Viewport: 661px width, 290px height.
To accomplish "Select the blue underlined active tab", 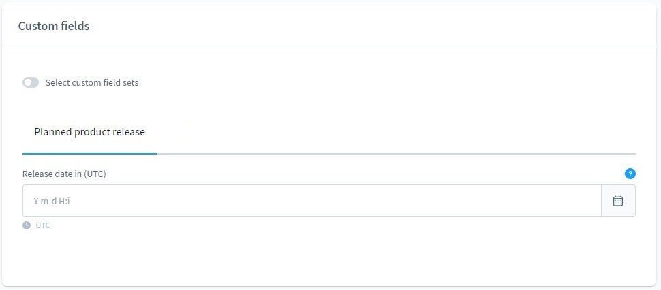I will click(90, 132).
